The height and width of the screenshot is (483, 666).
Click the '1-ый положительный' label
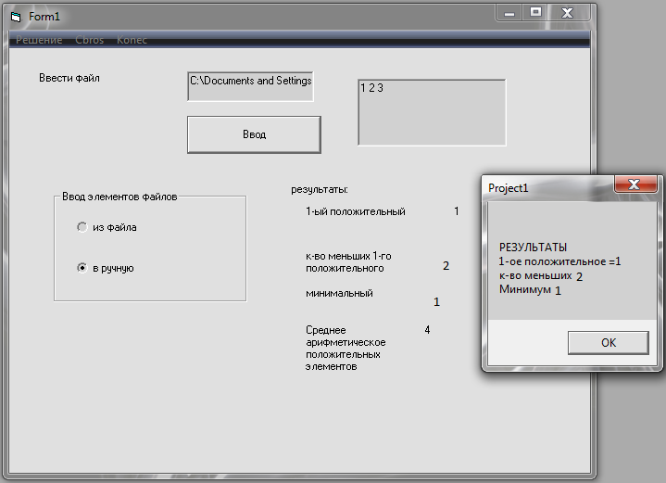[x=356, y=211]
